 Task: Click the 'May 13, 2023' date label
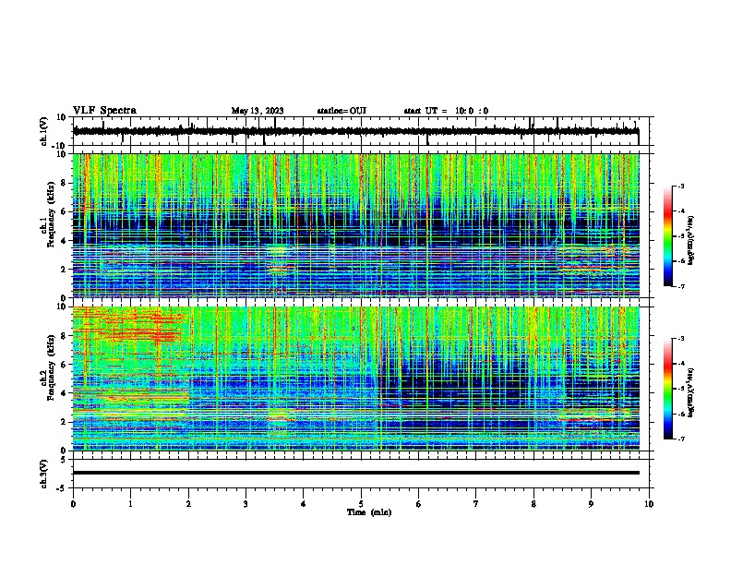pos(258,111)
